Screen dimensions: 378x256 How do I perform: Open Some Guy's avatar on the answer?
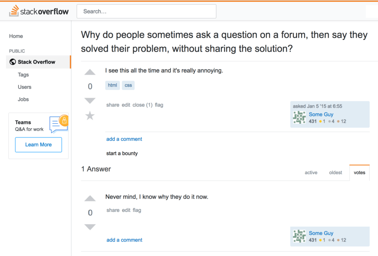point(299,236)
